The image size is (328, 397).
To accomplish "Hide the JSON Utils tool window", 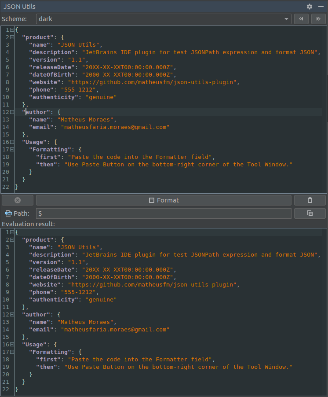I will coord(321,7).
